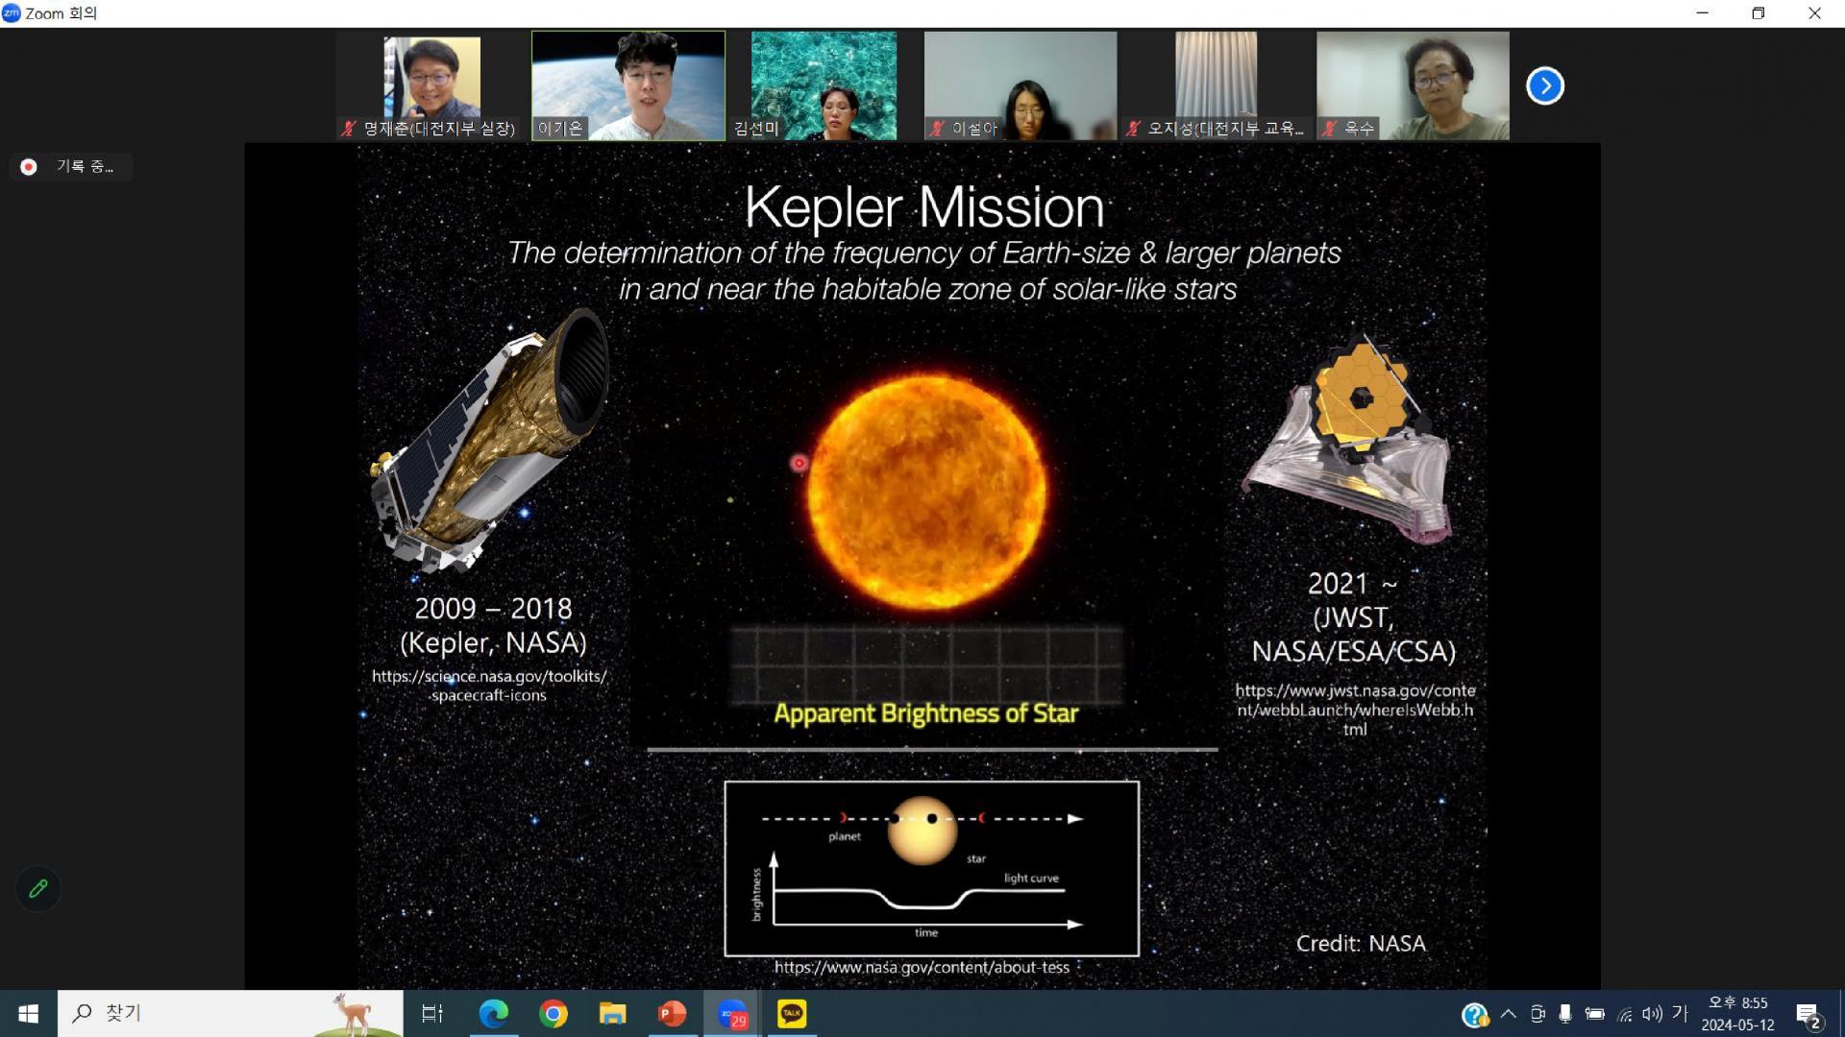
Task: Open the Windows Start menu
Action: [28, 1013]
